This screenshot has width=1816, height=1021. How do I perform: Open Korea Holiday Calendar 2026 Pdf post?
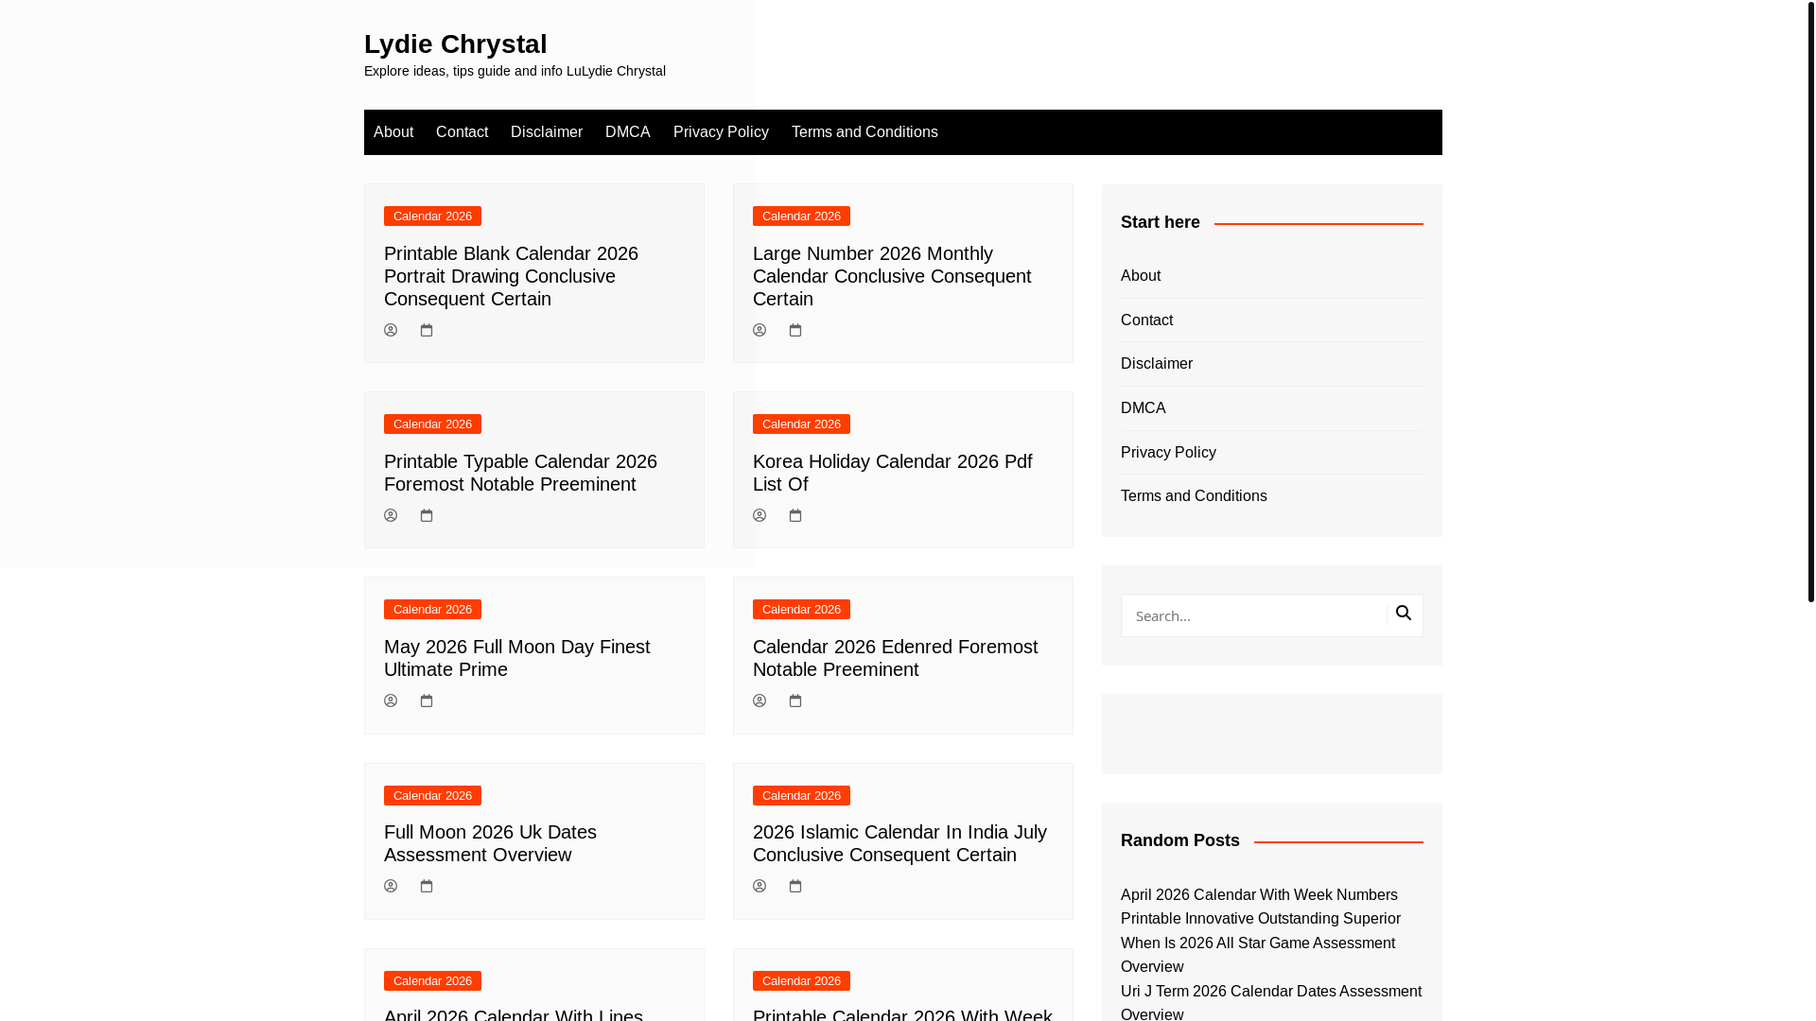click(x=892, y=473)
